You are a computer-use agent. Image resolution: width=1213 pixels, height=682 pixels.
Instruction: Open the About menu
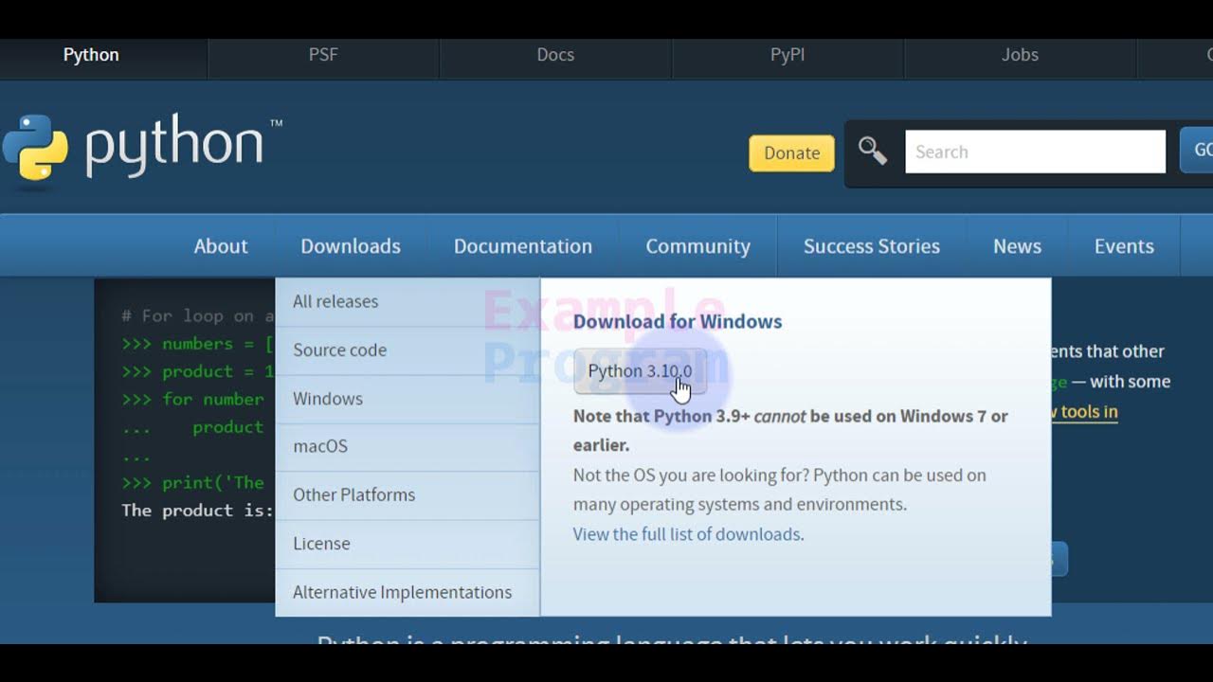(x=221, y=246)
